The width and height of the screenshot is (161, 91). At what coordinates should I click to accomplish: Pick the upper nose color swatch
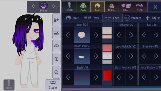107,31
